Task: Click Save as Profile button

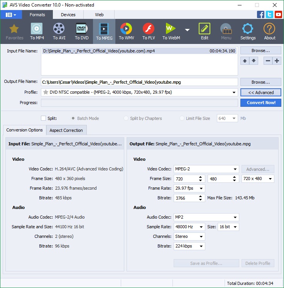Action: click(206, 263)
